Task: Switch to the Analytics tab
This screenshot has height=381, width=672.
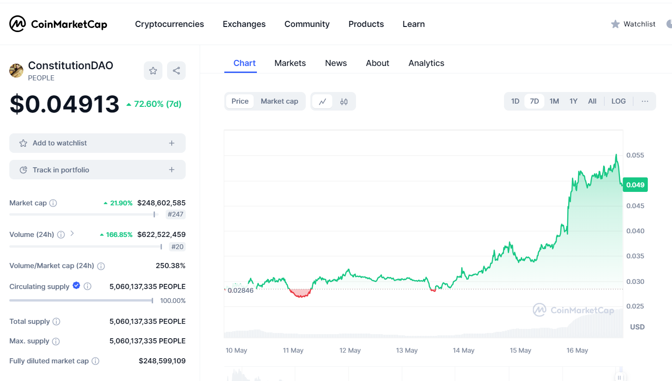Action: coord(426,63)
